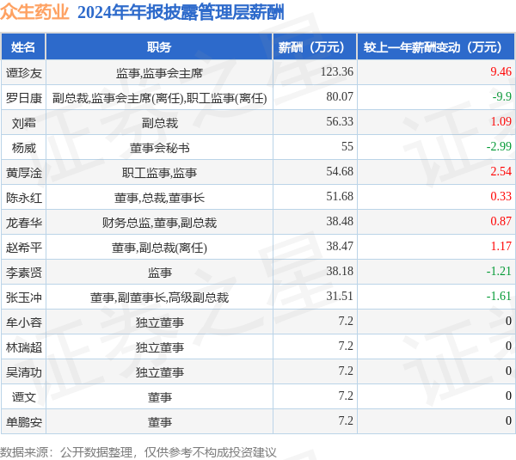Click the 职务 column header
This screenshot has width=516, height=460.
tap(159, 47)
